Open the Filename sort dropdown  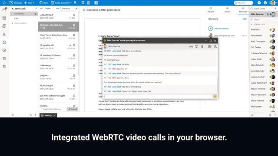(69, 9)
